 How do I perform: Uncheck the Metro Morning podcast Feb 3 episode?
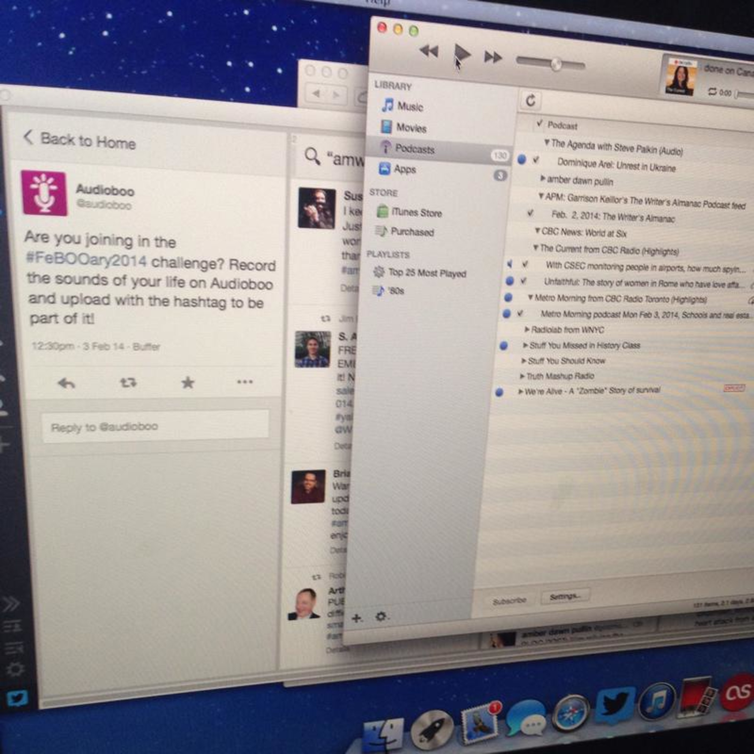pos(520,313)
